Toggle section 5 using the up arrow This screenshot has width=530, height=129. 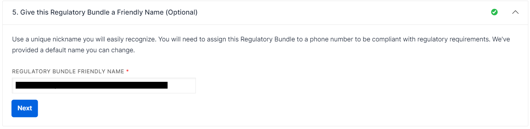(x=515, y=12)
